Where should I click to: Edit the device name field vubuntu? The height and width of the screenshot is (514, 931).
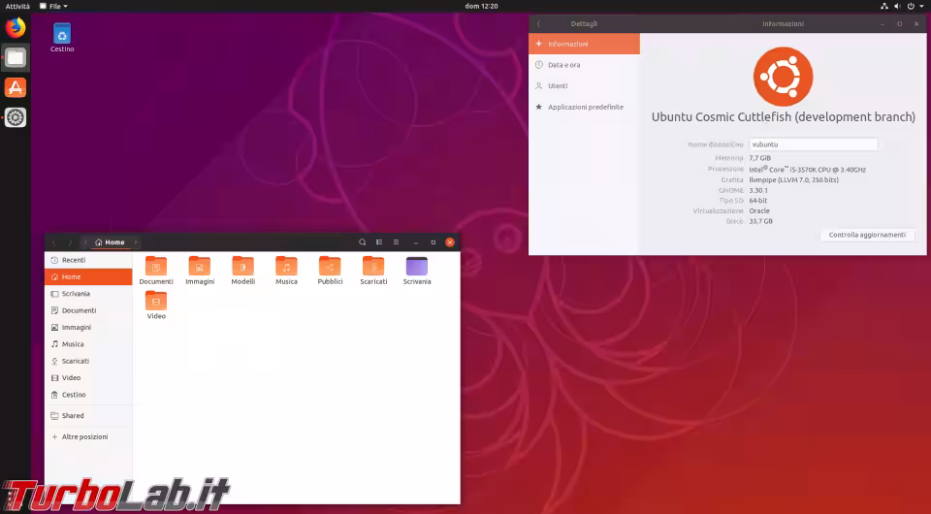pyautogui.click(x=813, y=145)
